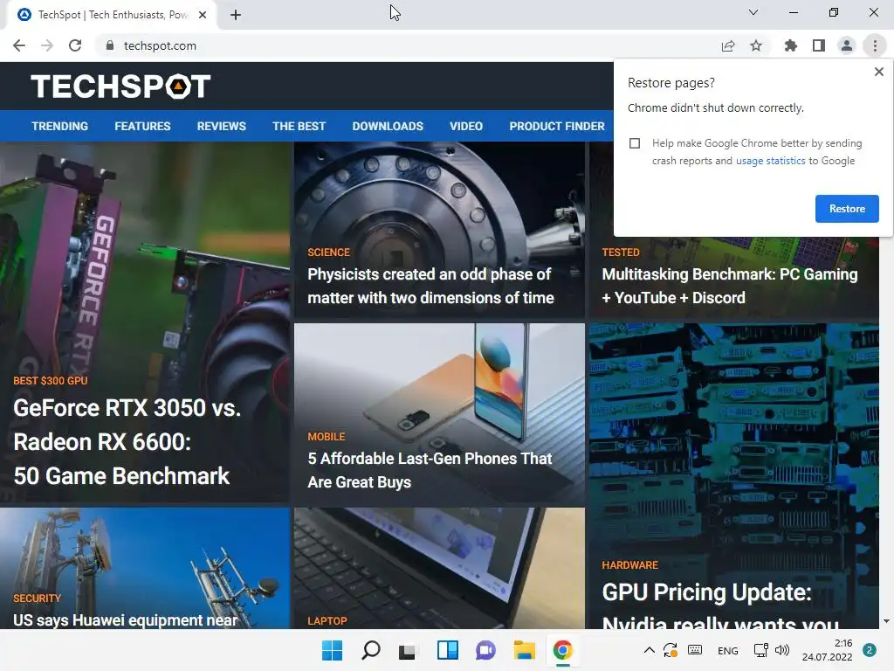The image size is (894, 671).
Task: Click the HARDWARE category label
Action: (630, 565)
